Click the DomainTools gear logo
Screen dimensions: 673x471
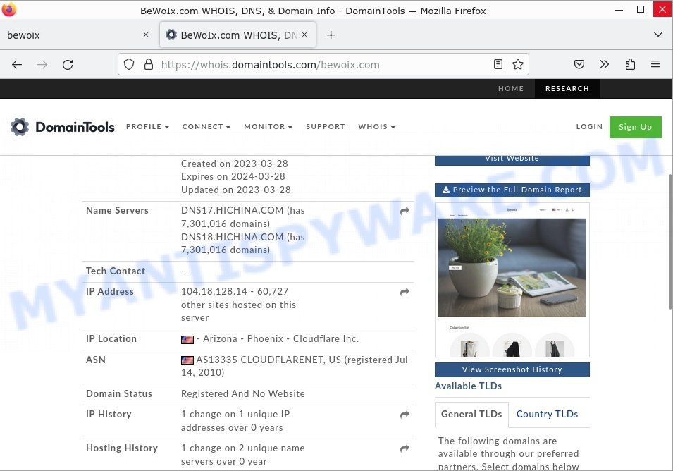coord(20,127)
